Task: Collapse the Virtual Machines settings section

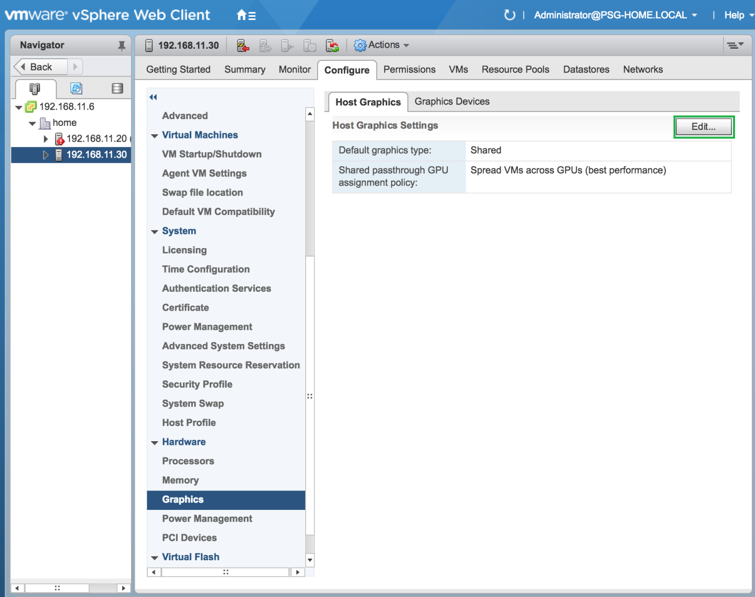Action: [154, 135]
